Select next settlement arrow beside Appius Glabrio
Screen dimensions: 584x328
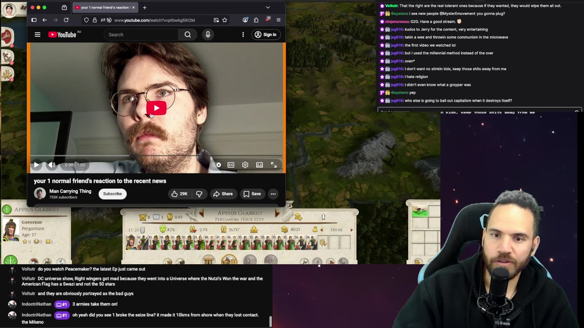coord(277,213)
